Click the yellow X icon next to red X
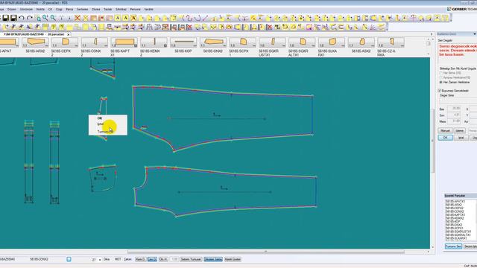The width and height of the screenshot is (477, 268). click(86, 18)
